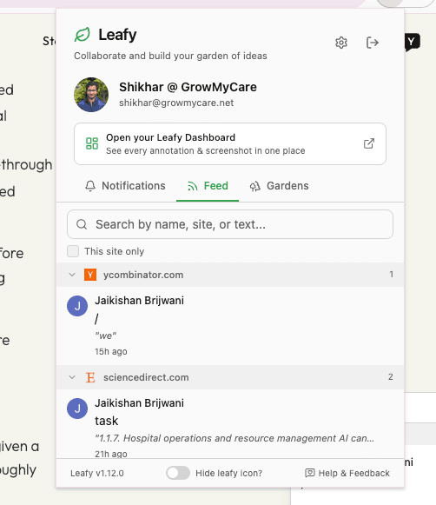Click the Feed RSS icon
This screenshot has height=505, width=436.
click(193, 186)
